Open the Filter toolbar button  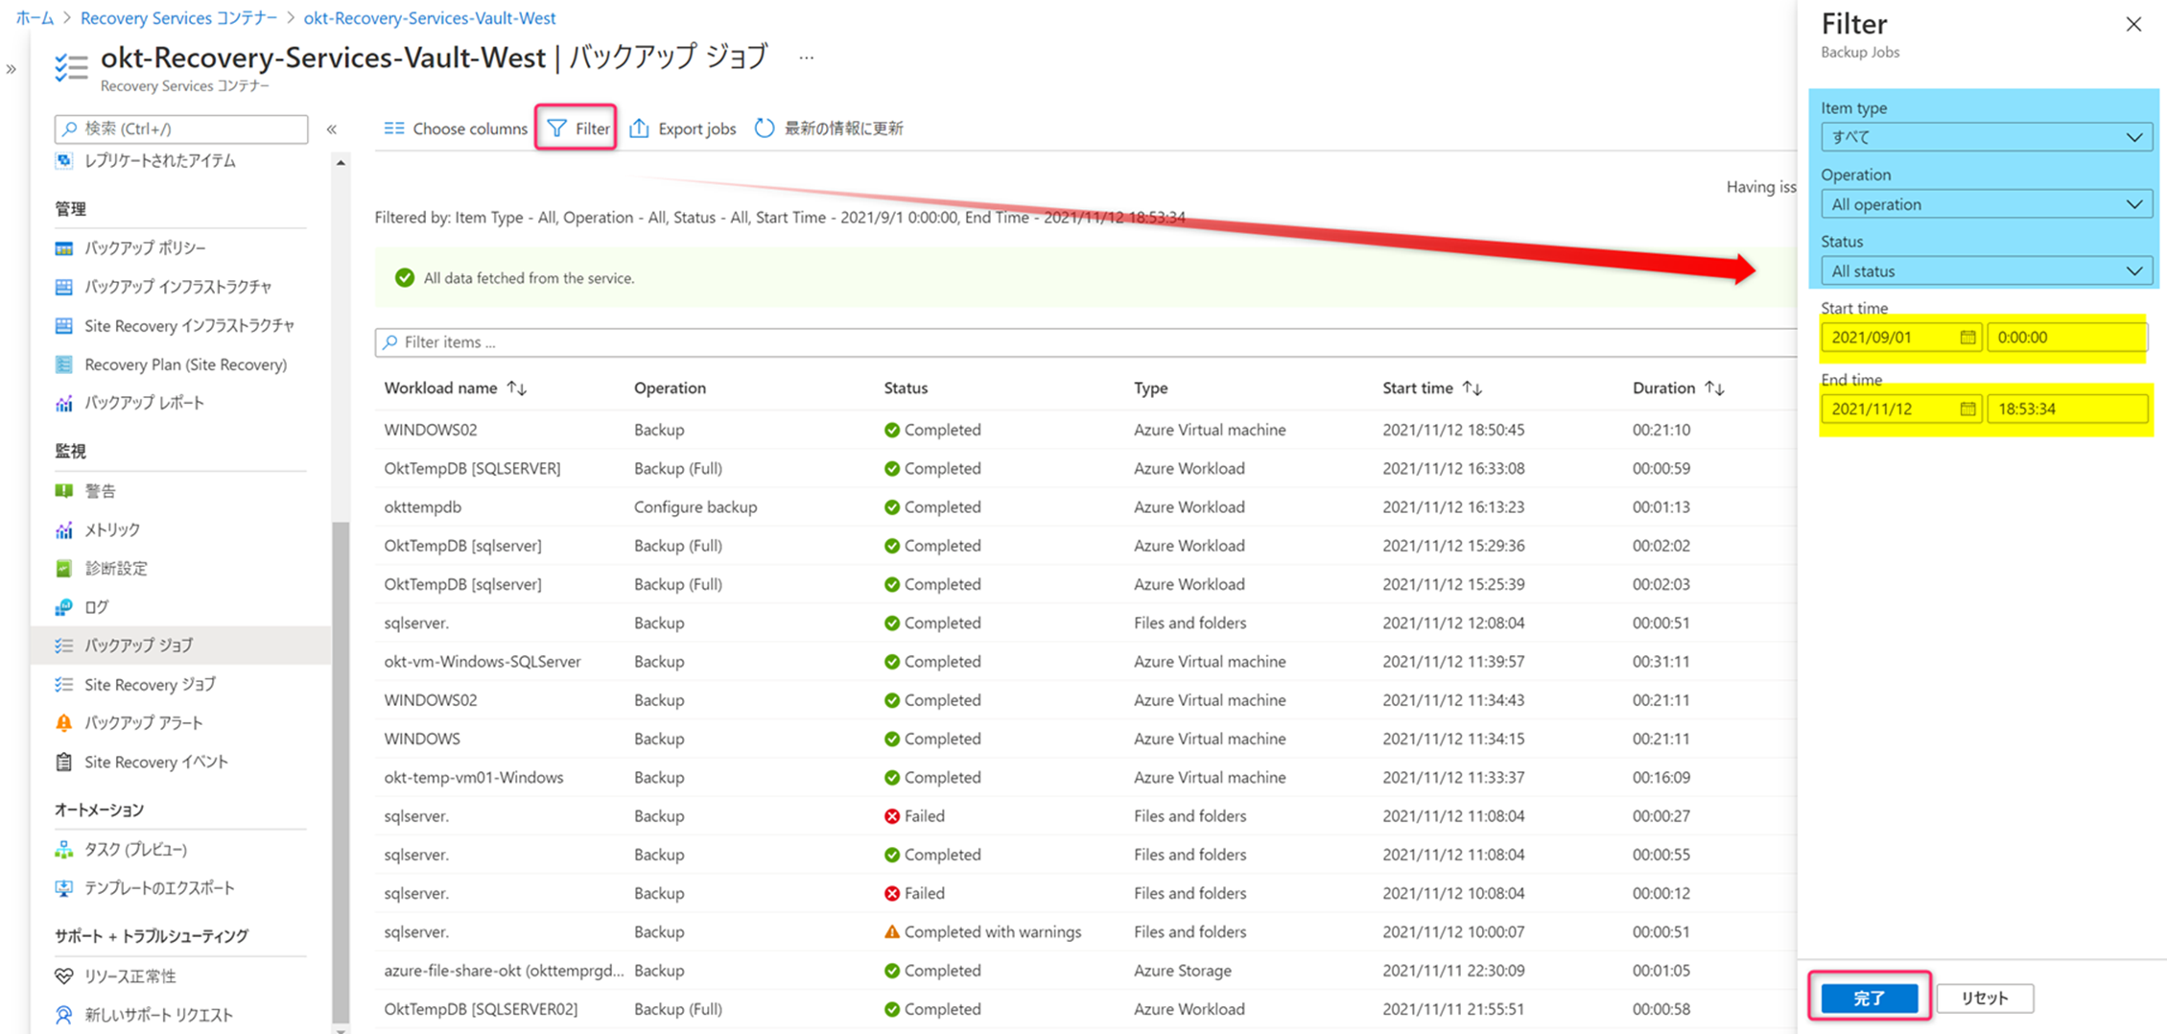tap(577, 128)
